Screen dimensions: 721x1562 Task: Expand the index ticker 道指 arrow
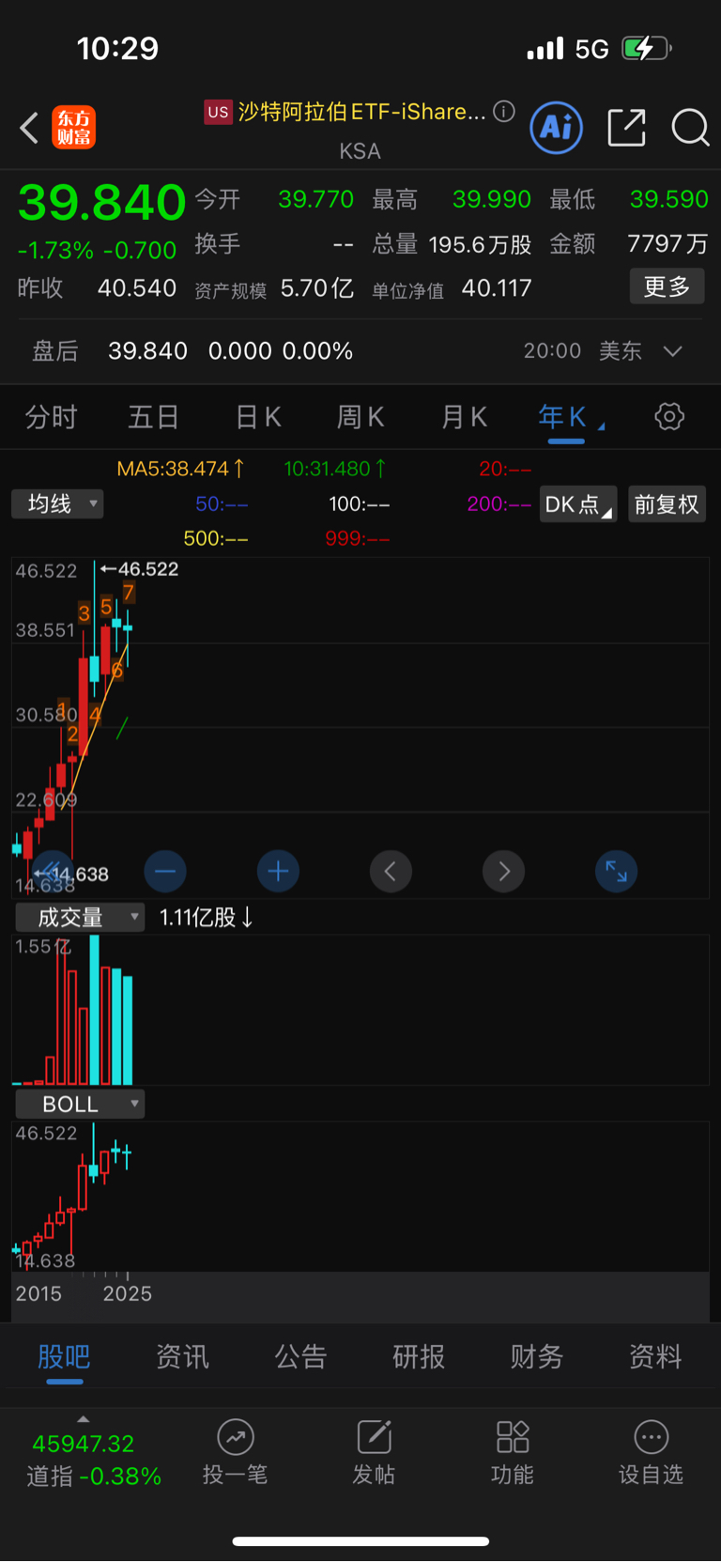point(83,1419)
